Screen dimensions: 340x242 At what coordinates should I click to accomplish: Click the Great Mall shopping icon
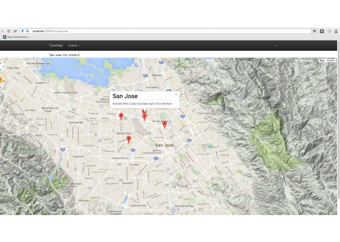click(x=158, y=88)
